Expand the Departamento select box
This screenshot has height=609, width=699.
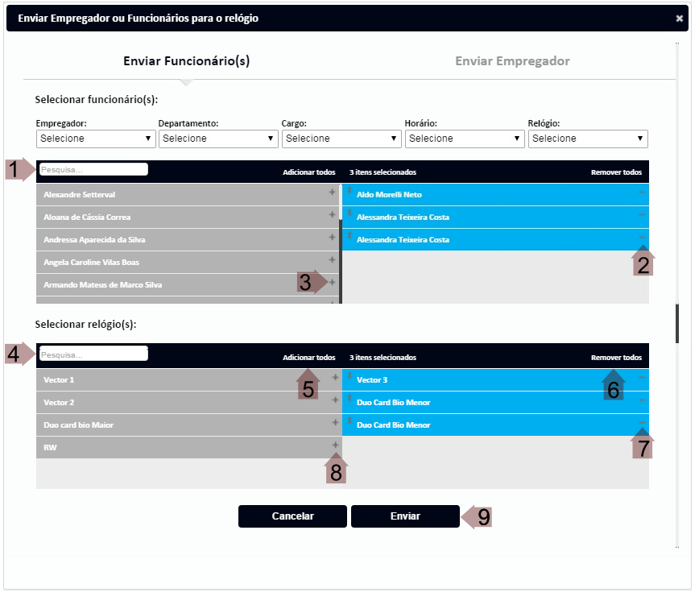[x=218, y=139]
